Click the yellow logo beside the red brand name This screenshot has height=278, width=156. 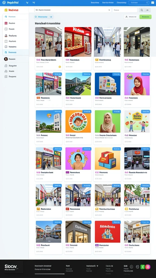[x=6, y=10]
